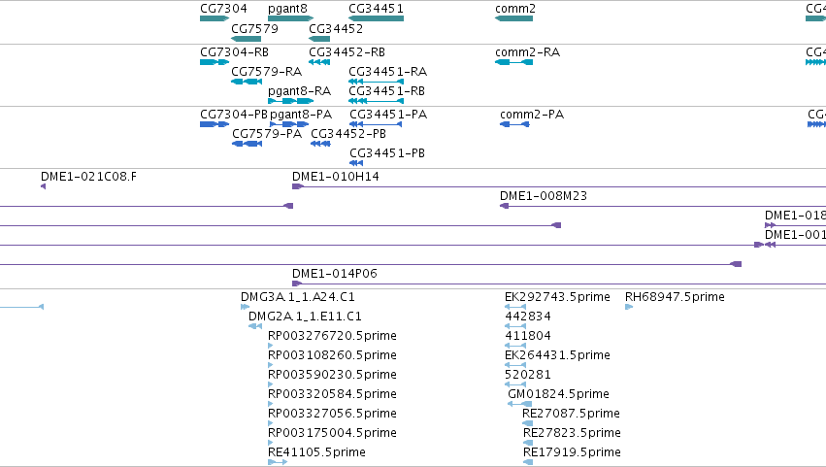Select BAC clone DME1-014P06 label
The image size is (826, 467).
click(x=335, y=274)
